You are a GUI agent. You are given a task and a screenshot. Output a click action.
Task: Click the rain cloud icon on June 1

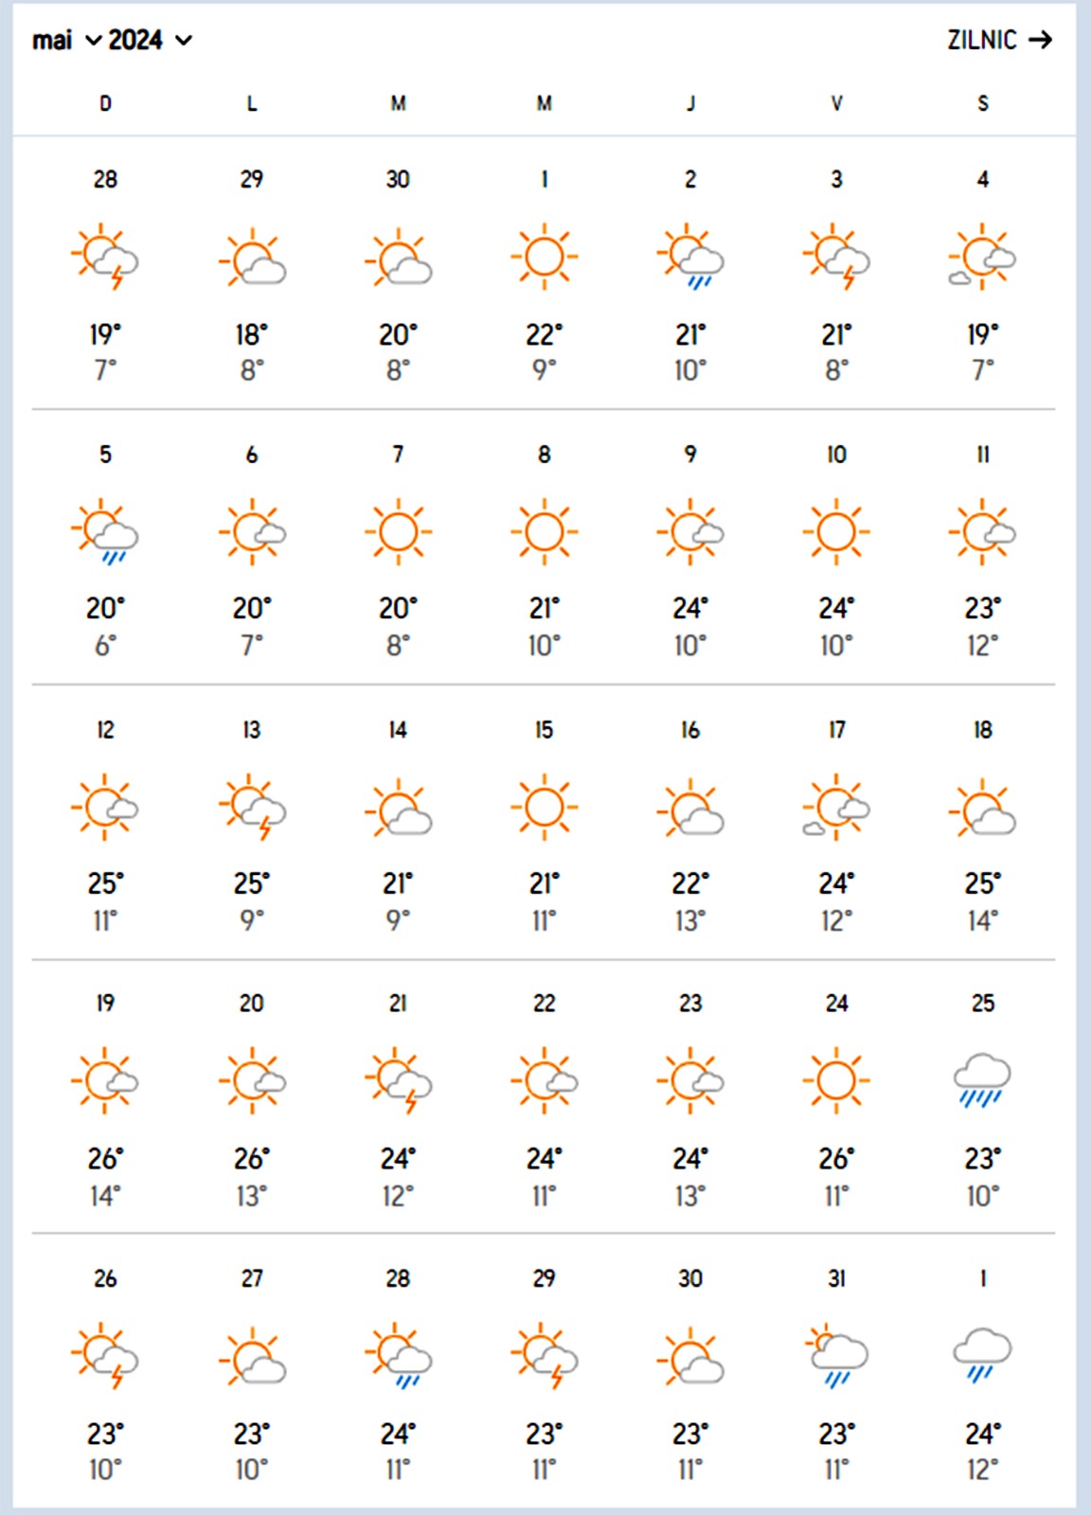coord(982,1355)
